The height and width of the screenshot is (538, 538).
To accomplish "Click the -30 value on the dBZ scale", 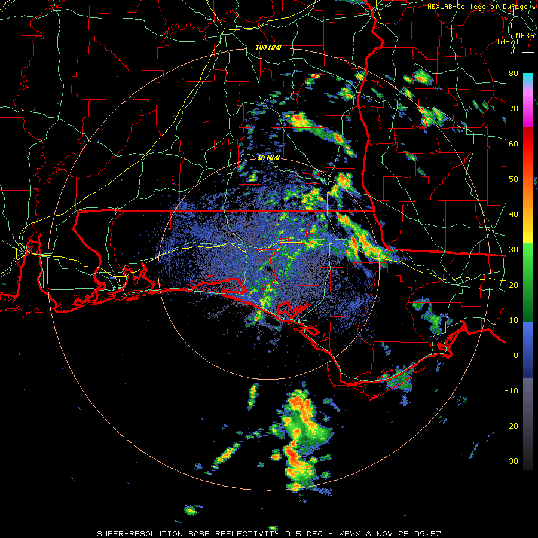I will [x=511, y=461].
